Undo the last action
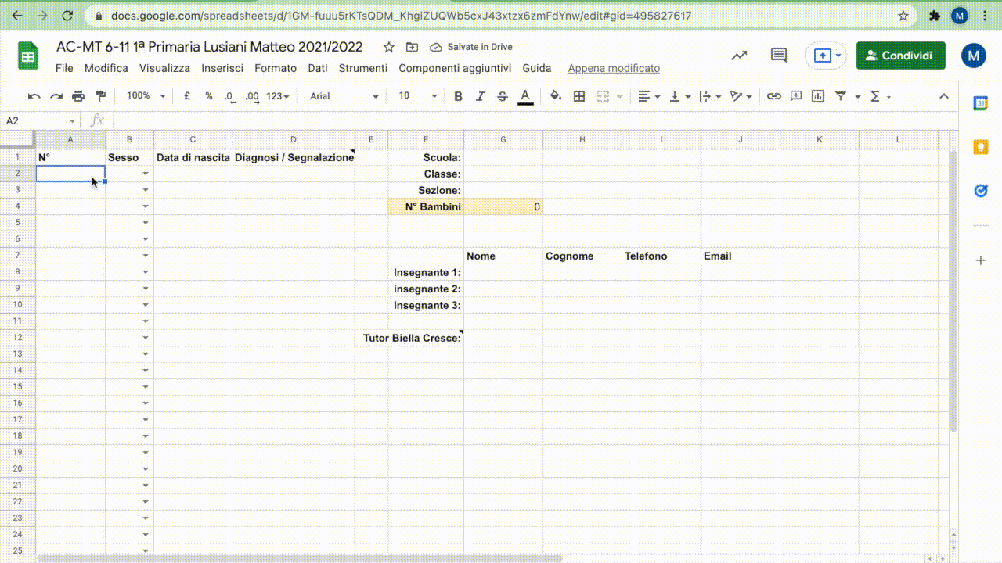This screenshot has height=563, width=1002. click(x=34, y=96)
